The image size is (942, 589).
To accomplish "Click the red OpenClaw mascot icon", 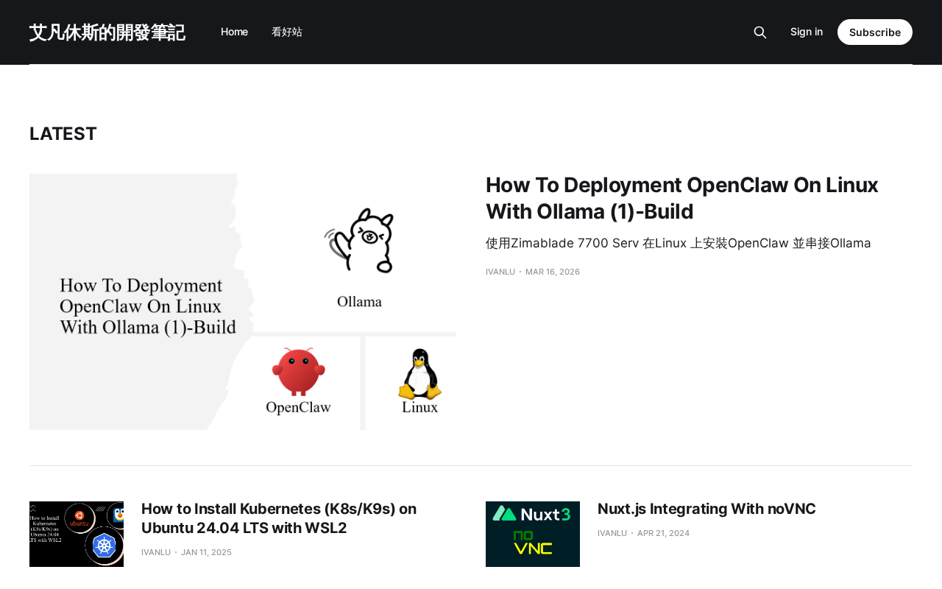I will [297, 372].
